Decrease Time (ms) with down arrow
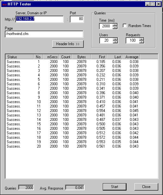Screen dimensions: 163x195 (115, 27)
